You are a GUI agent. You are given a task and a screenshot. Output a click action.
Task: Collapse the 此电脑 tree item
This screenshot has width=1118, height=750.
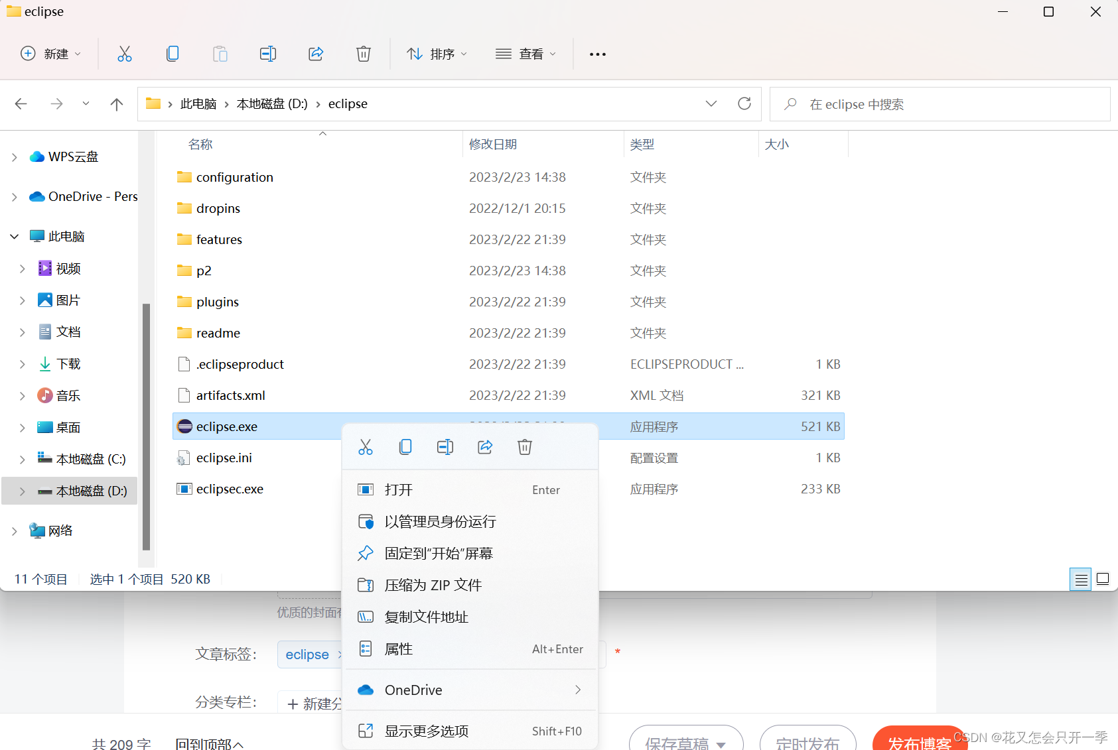[13, 235]
